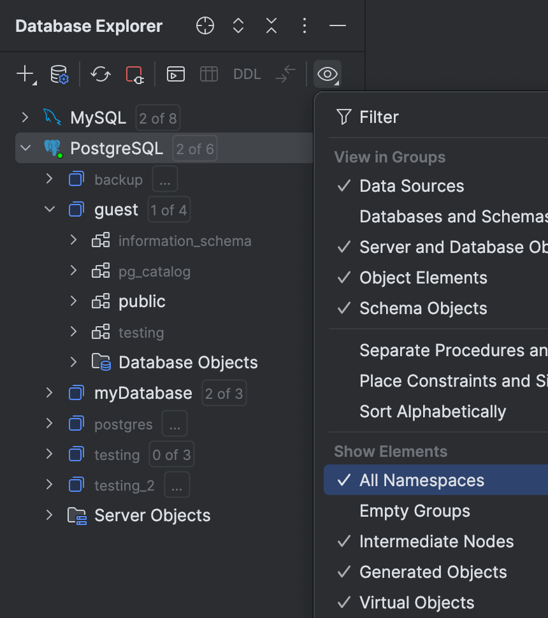Click the locate object crosshair icon

(x=205, y=26)
